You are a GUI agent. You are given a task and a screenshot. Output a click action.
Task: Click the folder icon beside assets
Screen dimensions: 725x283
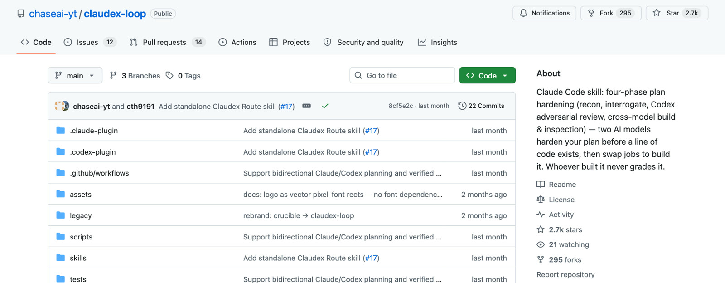pos(61,194)
